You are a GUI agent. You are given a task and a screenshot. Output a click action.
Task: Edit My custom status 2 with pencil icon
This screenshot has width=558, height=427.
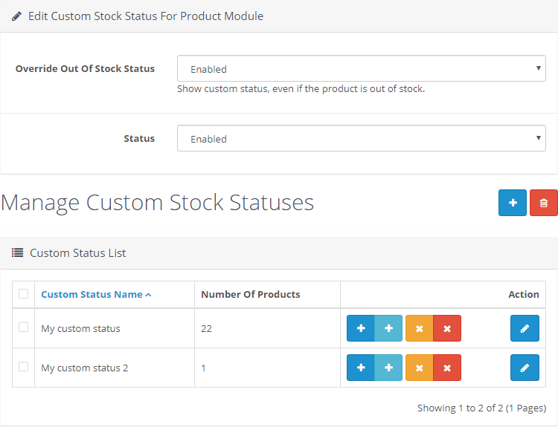(x=525, y=368)
